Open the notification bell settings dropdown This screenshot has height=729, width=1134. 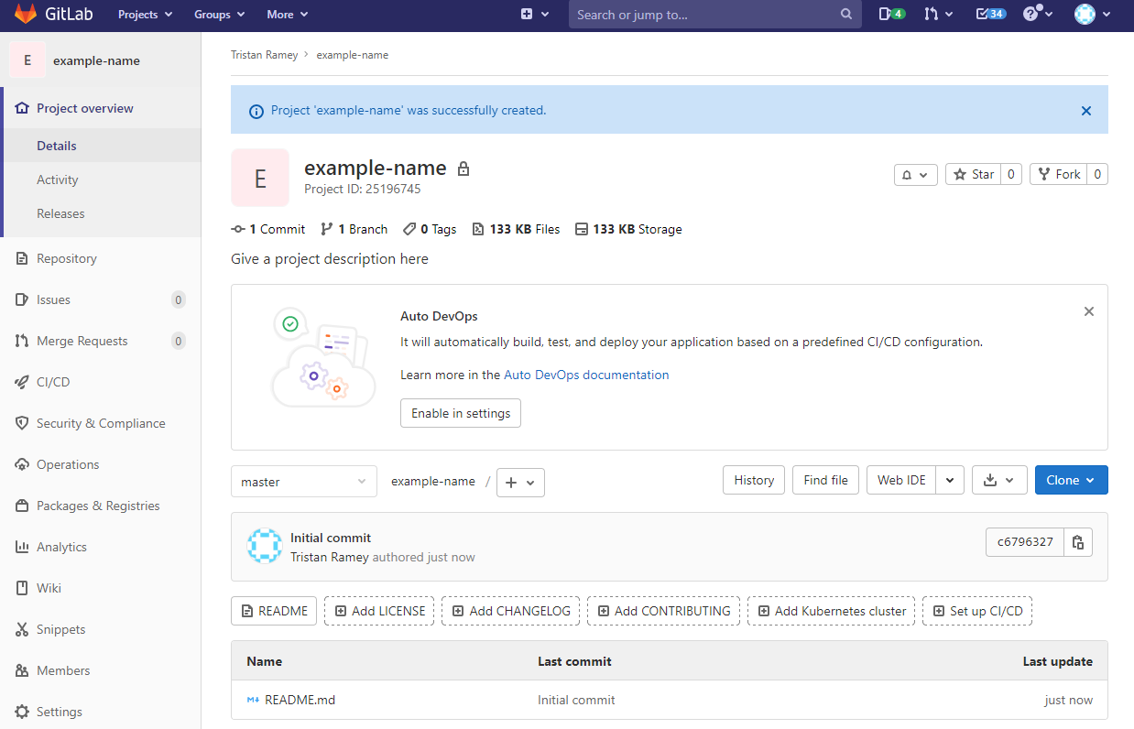(915, 174)
